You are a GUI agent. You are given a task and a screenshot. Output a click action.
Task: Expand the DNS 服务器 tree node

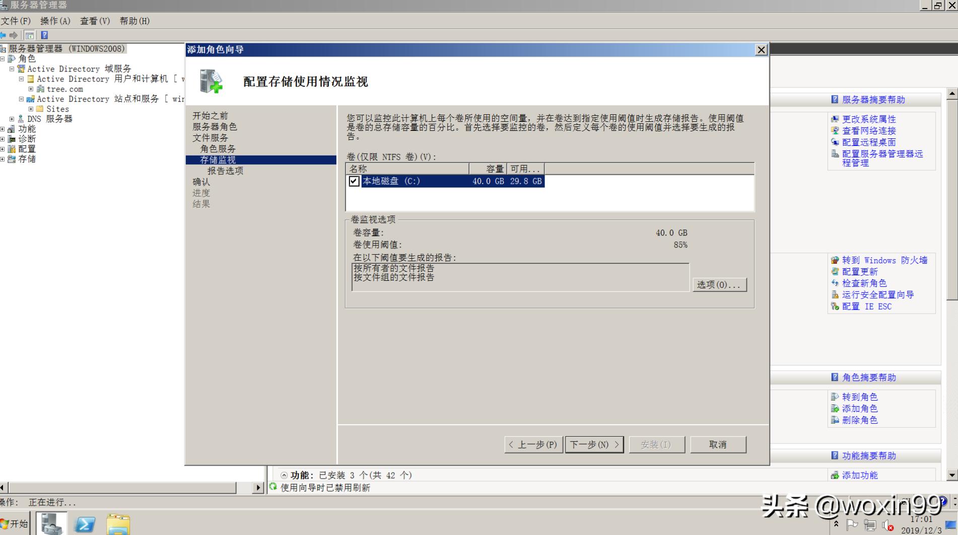(x=12, y=119)
